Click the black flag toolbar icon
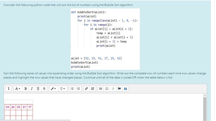 119,89
